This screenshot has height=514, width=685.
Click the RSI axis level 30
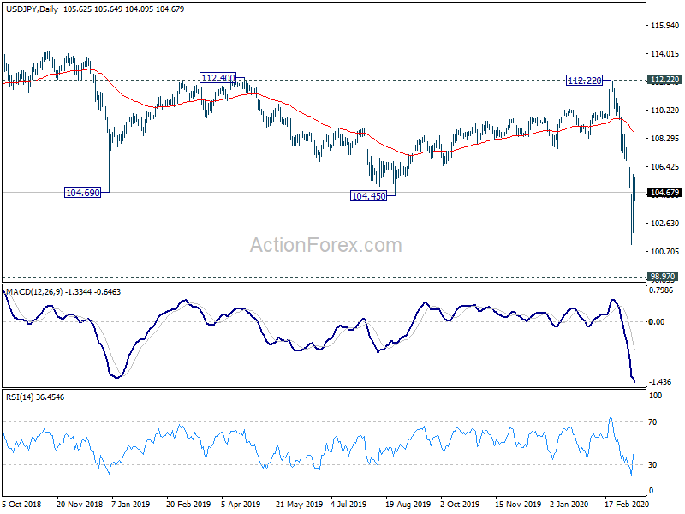[x=652, y=465]
